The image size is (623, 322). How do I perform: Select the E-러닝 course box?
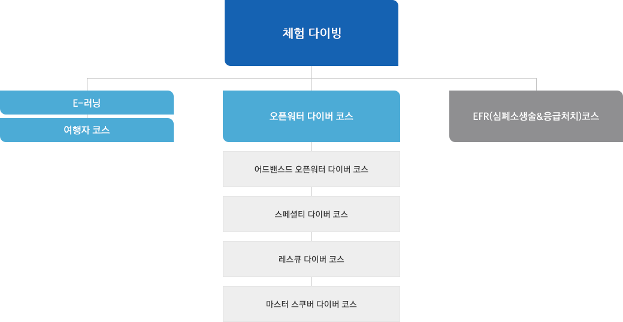click(x=87, y=103)
